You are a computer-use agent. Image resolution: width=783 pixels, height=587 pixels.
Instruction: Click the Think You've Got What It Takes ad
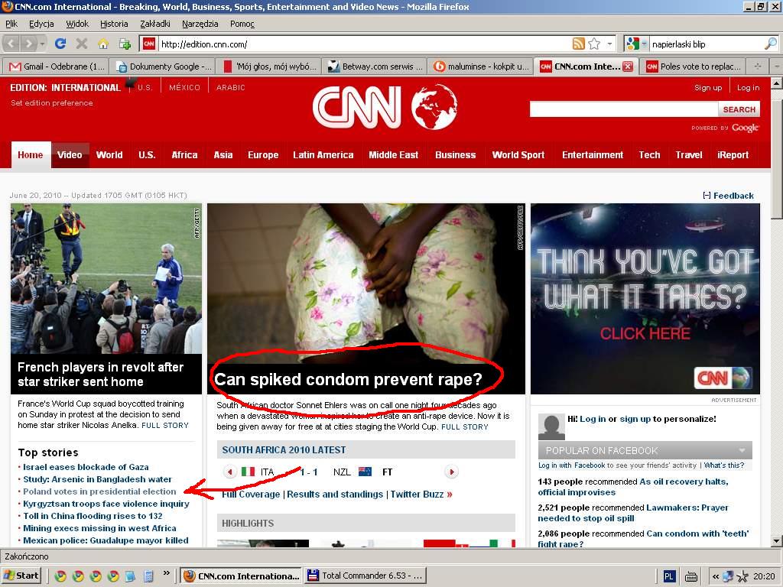click(645, 299)
